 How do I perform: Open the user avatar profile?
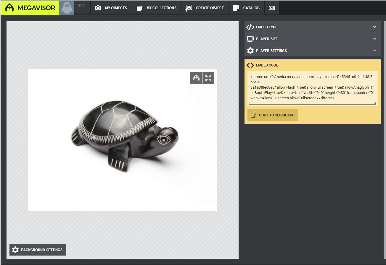pos(67,8)
